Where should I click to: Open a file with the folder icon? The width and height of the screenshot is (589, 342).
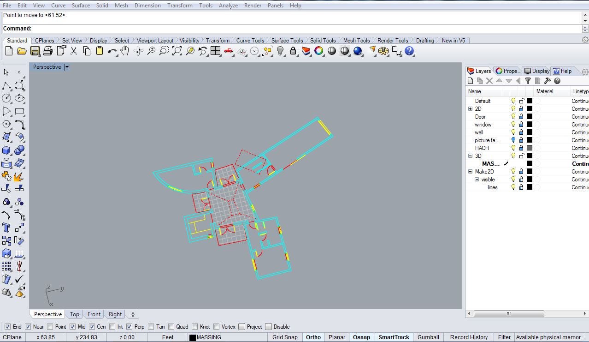(x=22, y=51)
